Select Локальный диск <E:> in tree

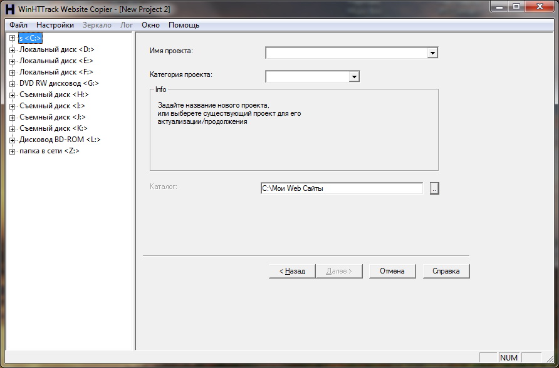coord(56,61)
